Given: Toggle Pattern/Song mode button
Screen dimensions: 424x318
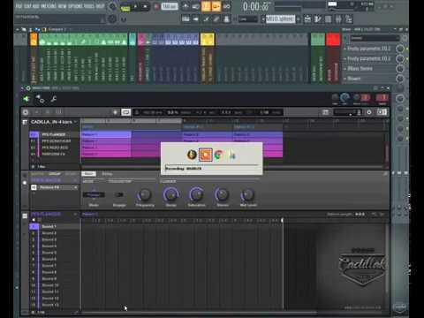Looking at the screenshot, I should (x=125, y=7).
